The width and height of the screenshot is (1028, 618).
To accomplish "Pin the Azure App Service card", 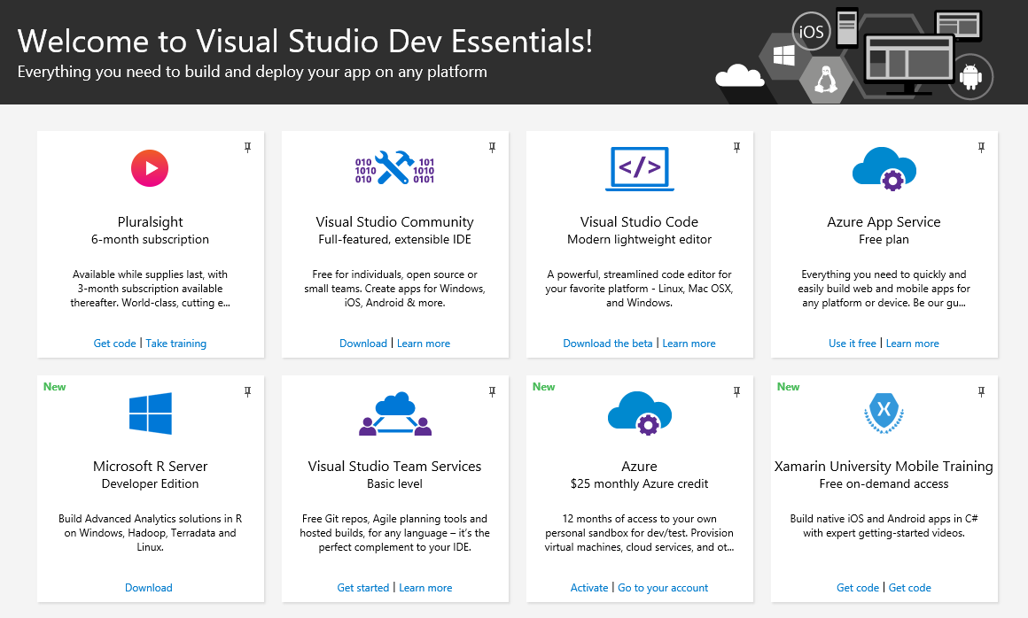I will tap(981, 147).
